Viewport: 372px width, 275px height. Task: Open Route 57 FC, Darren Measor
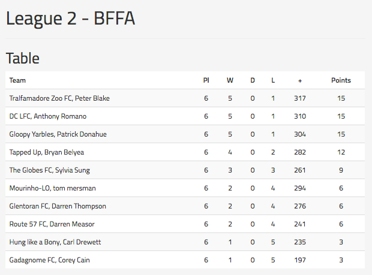(x=52, y=224)
